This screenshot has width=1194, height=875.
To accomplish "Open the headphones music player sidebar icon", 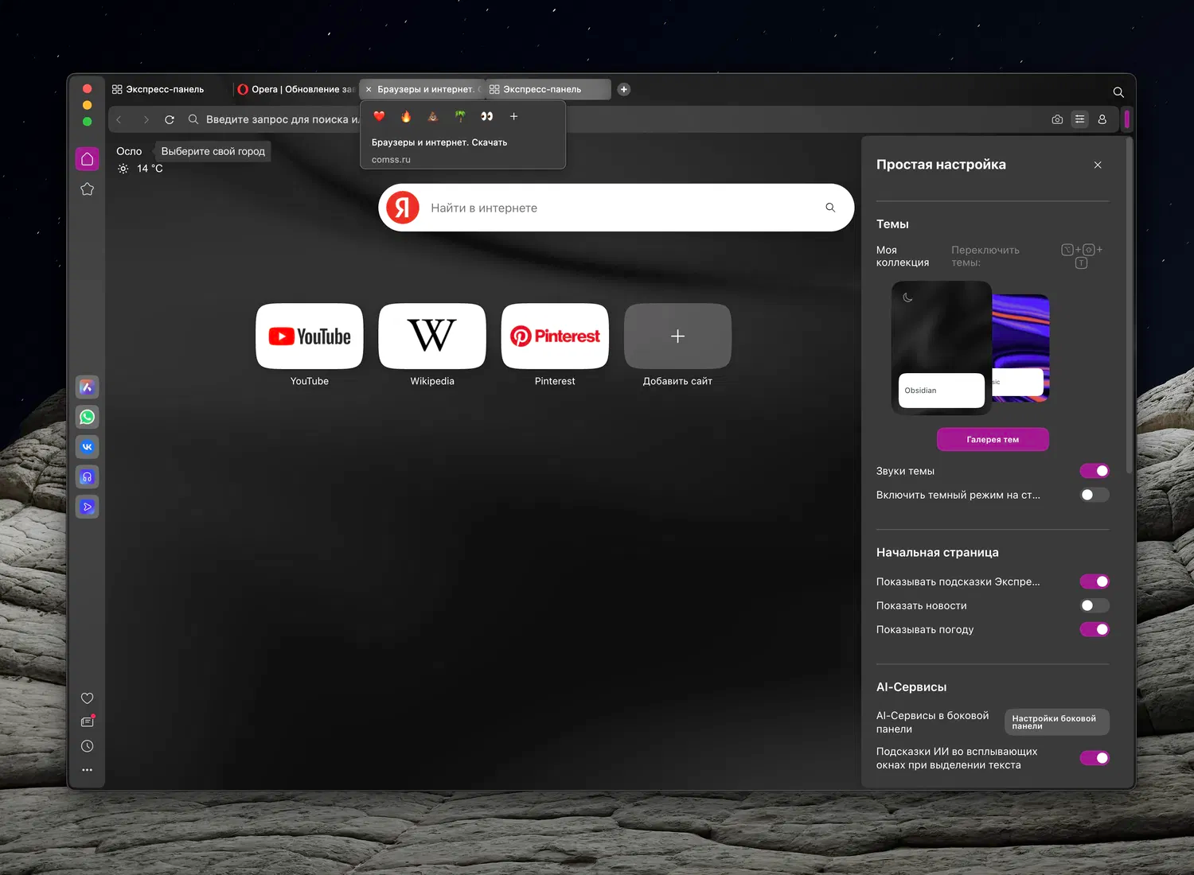I will 88,477.
